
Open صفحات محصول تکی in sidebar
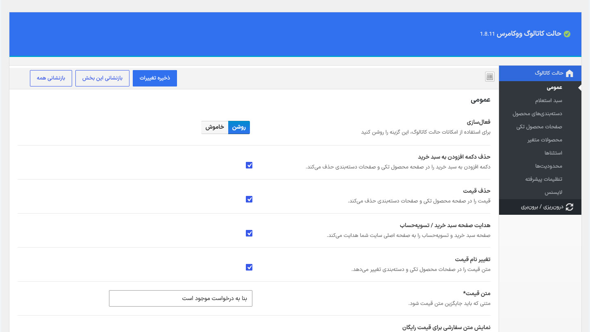point(540,127)
